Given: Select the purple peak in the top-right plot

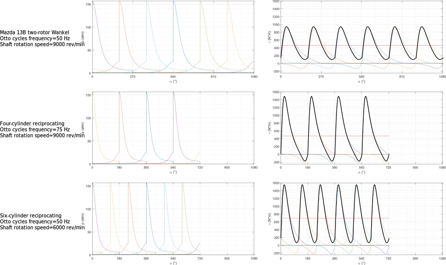Looking at the screenshot, I should [286, 31].
